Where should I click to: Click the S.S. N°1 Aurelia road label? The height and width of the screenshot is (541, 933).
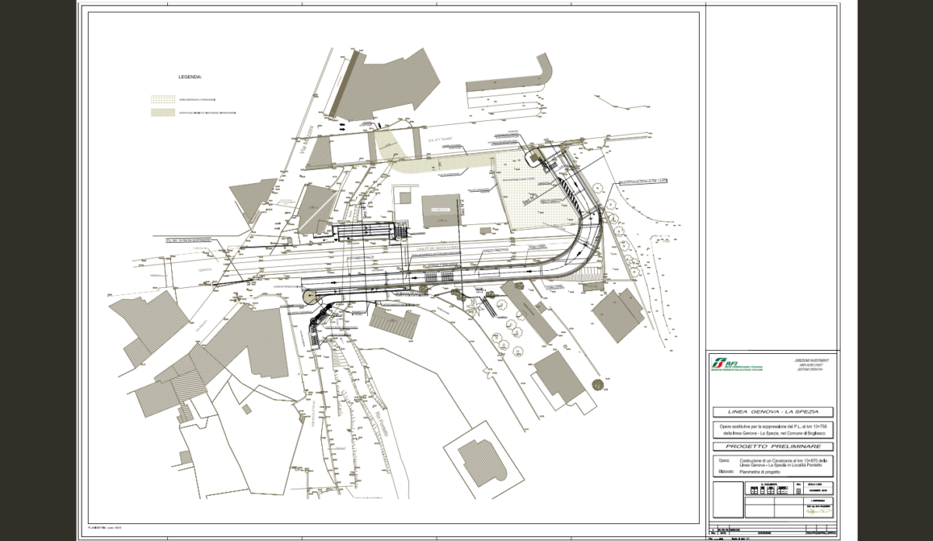pyautogui.click(x=440, y=140)
